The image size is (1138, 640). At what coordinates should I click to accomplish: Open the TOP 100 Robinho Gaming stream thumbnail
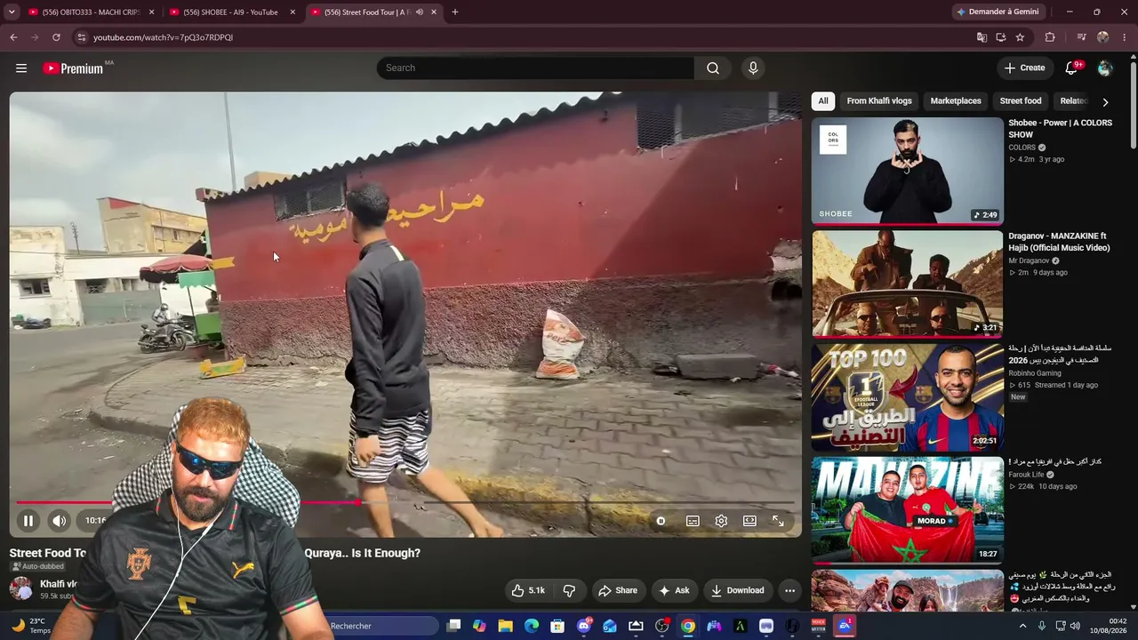coord(907,396)
